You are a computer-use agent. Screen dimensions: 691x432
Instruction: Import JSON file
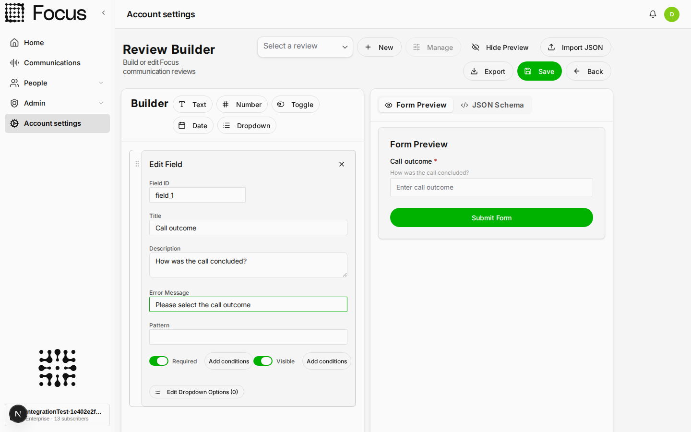576,47
